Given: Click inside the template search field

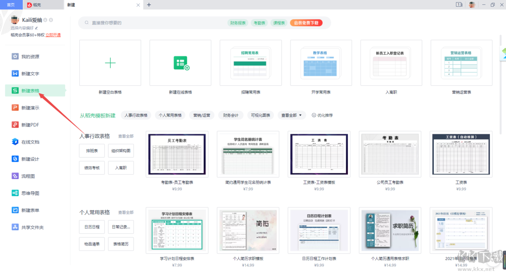Looking at the screenshot, I should [x=126, y=23].
